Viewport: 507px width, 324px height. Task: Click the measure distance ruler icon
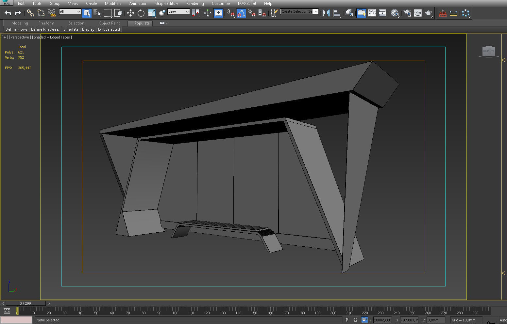453,13
